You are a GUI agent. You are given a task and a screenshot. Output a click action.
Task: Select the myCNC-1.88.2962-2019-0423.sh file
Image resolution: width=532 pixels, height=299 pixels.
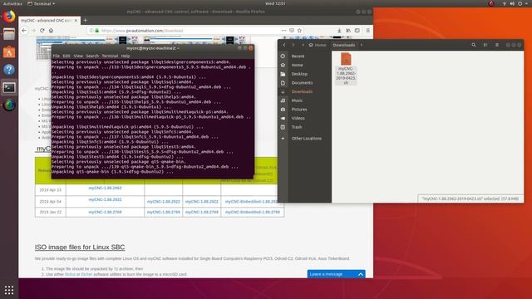[346, 68]
